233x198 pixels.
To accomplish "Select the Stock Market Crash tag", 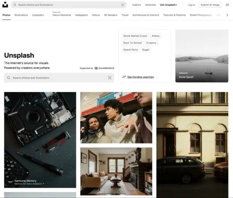I will pos(135,36).
